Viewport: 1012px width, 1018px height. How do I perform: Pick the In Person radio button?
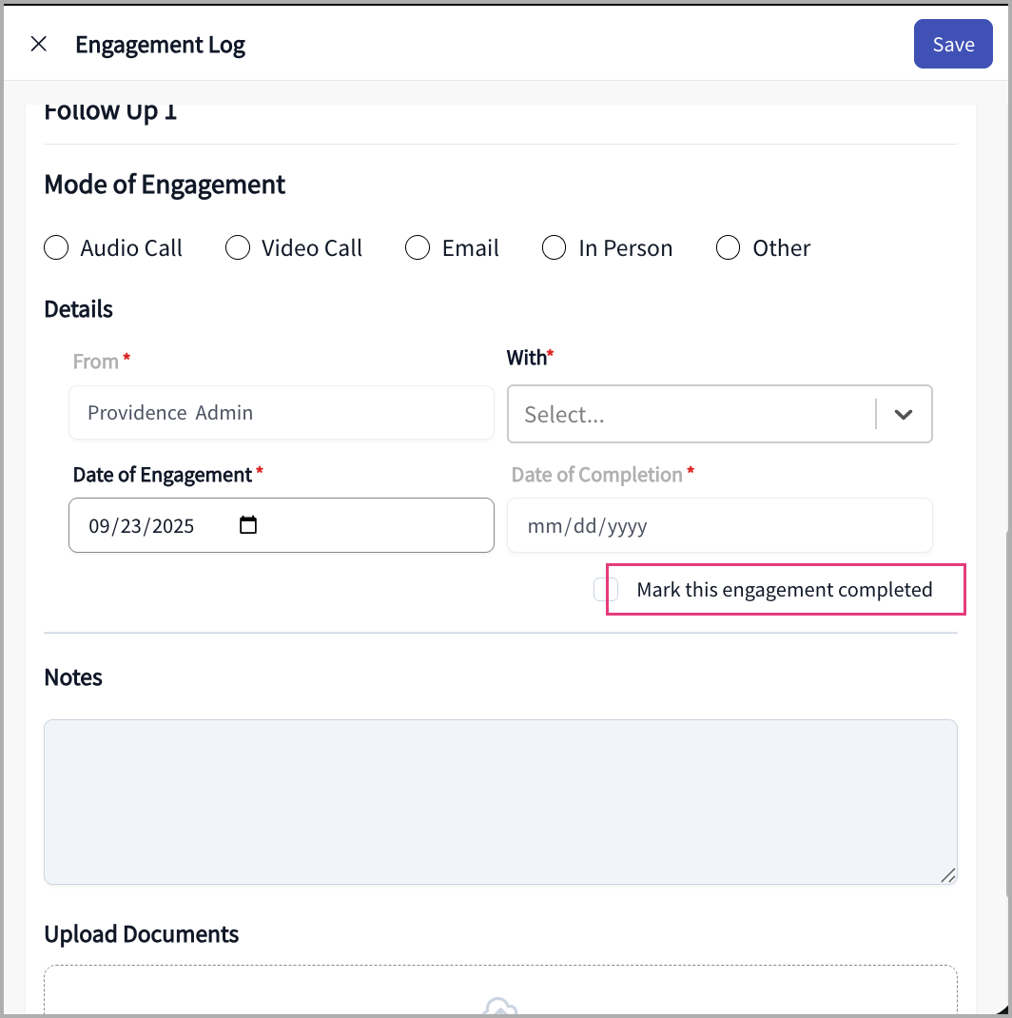[555, 248]
